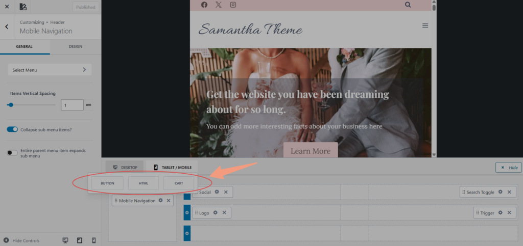Click the vertical spacing number input field

(72, 105)
